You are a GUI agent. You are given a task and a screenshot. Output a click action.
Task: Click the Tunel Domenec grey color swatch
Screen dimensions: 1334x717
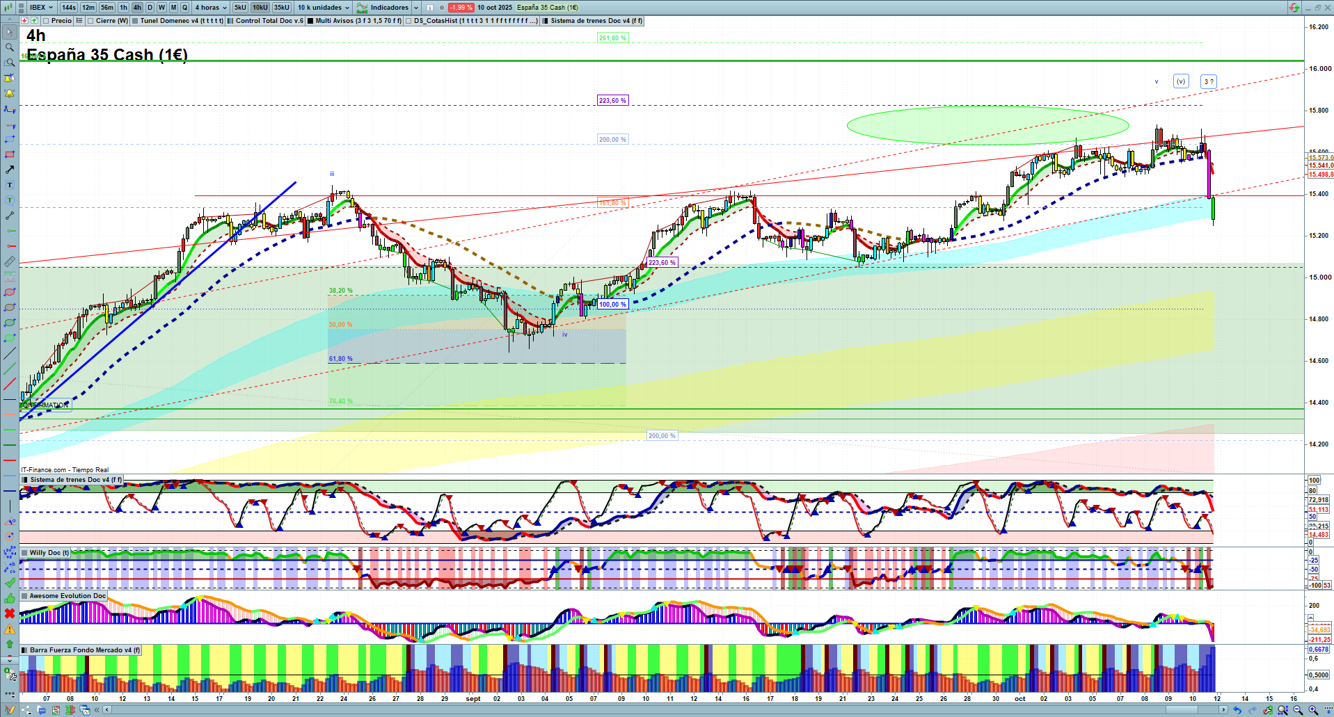(136, 21)
